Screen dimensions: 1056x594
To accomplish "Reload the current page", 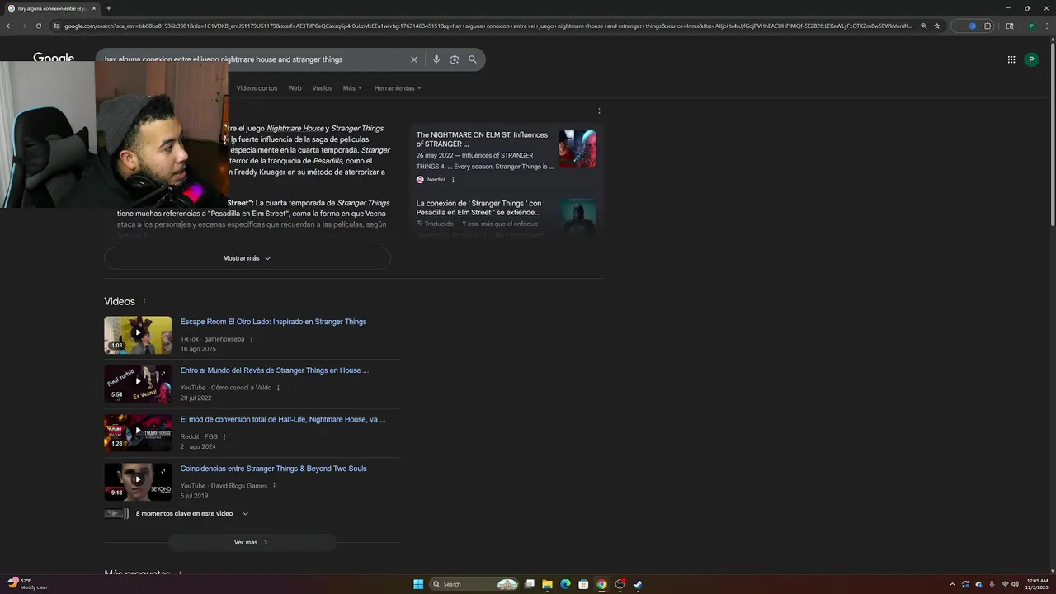I will click(x=38, y=26).
